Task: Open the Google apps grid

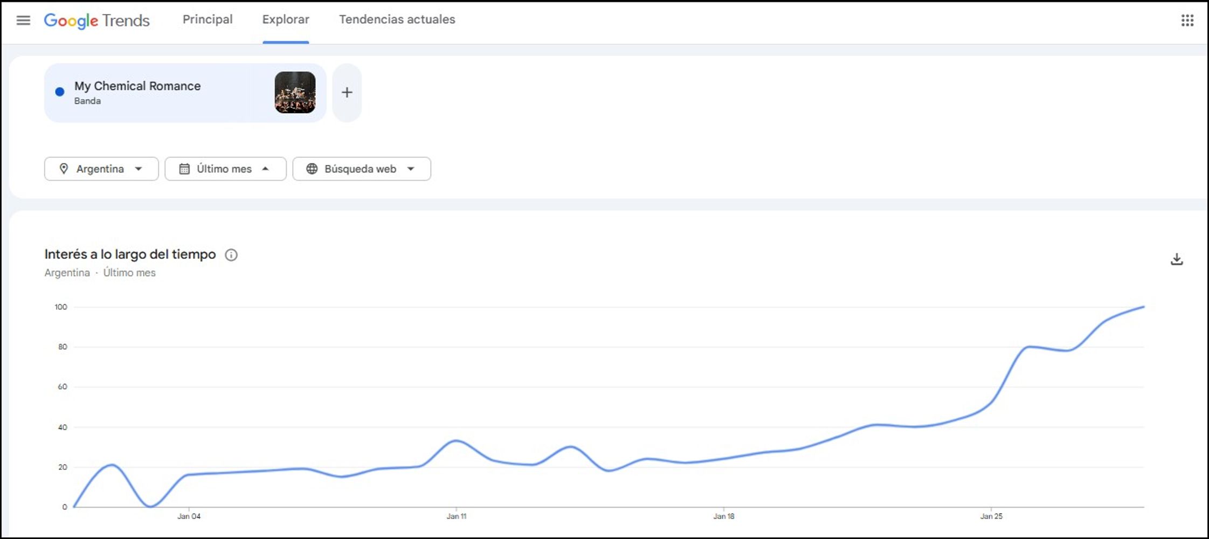Action: [x=1187, y=20]
